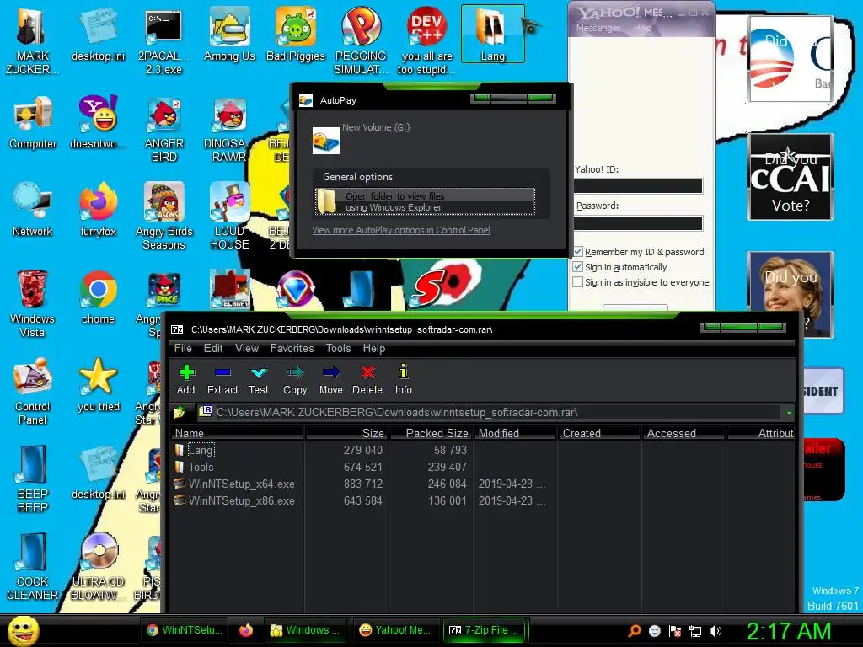This screenshot has height=647, width=863.
Task: Select the Tools folder in the 7-Zip list
Action: pyautogui.click(x=201, y=467)
